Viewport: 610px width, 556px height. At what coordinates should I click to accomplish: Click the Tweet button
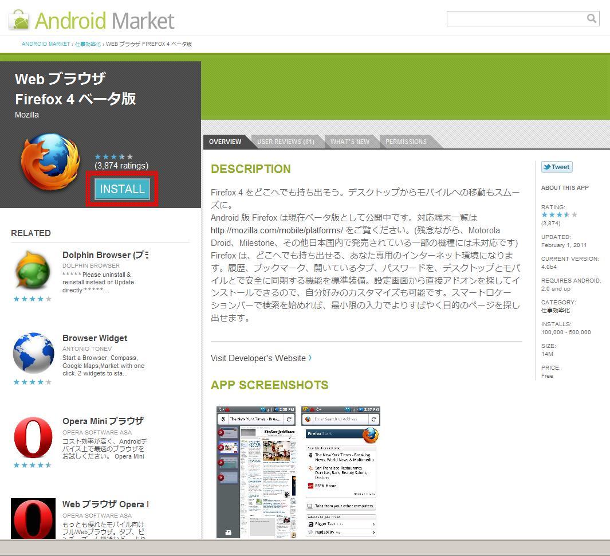557,167
